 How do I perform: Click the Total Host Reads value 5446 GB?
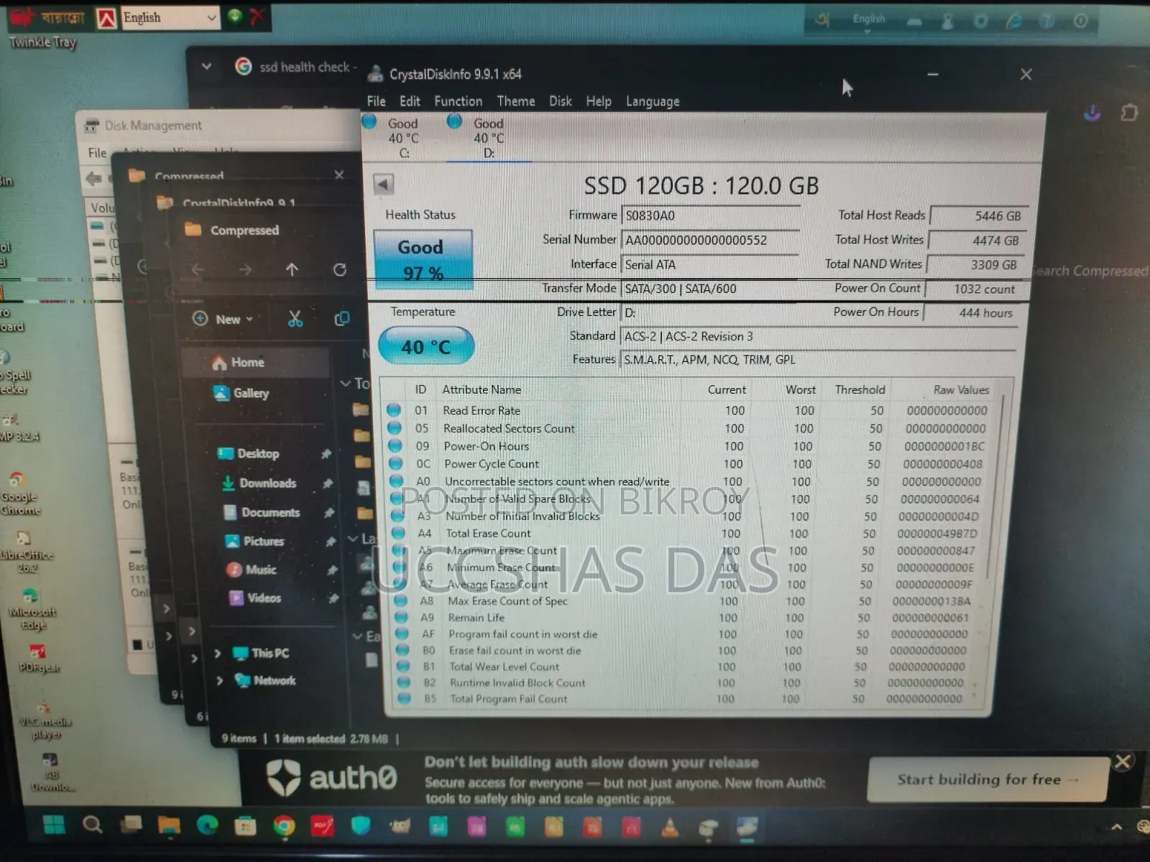(977, 215)
